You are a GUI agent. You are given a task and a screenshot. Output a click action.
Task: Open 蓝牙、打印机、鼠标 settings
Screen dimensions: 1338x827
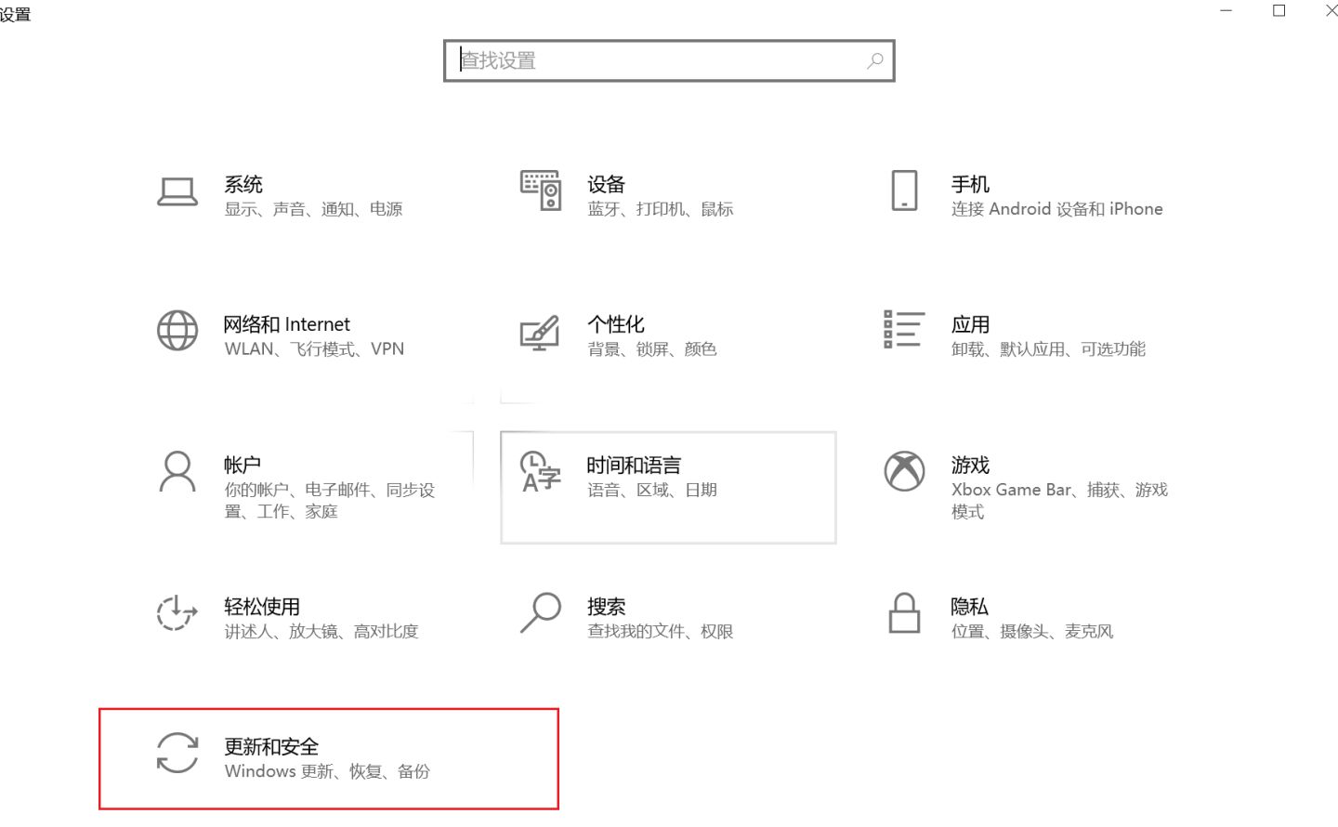[x=661, y=209]
